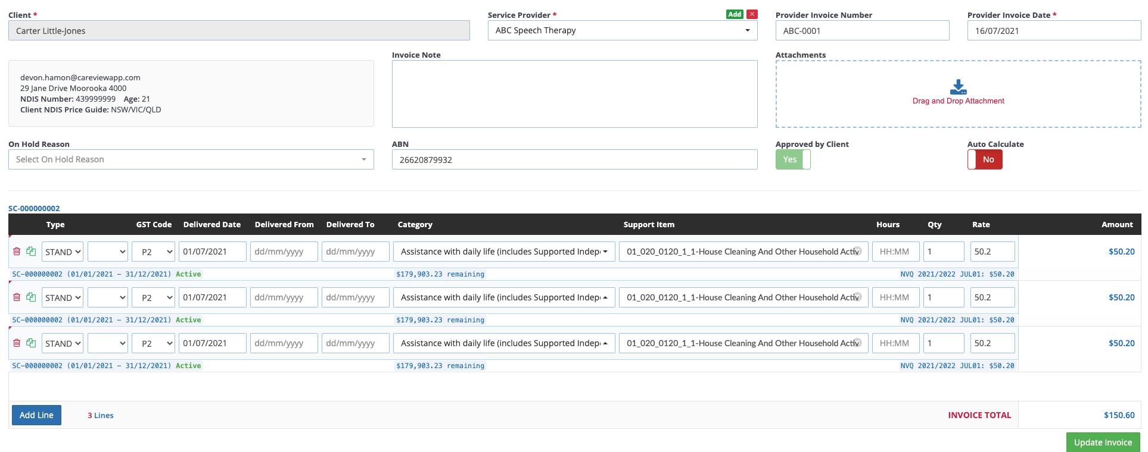Open the Service Provider dropdown

622,30
